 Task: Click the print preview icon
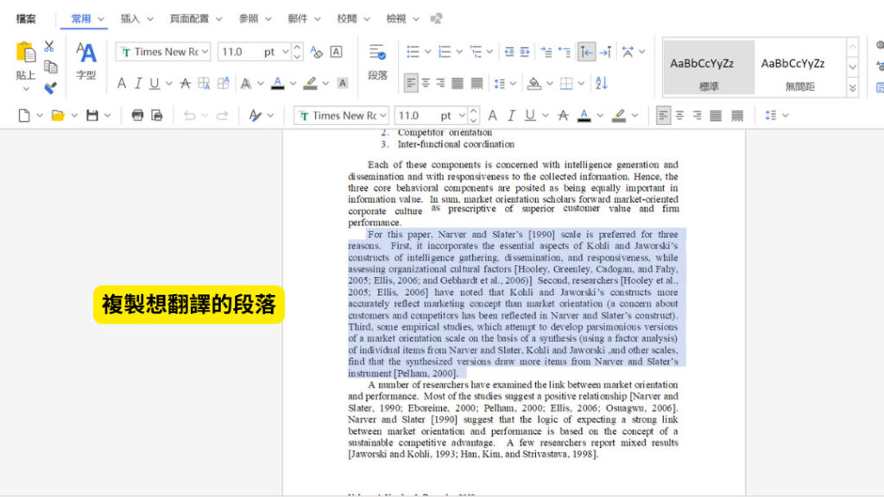coord(157,116)
